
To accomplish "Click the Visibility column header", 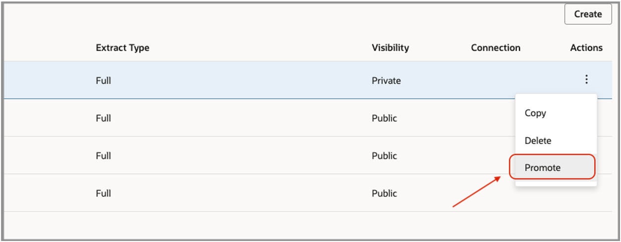I will click(x=390, y=48).
